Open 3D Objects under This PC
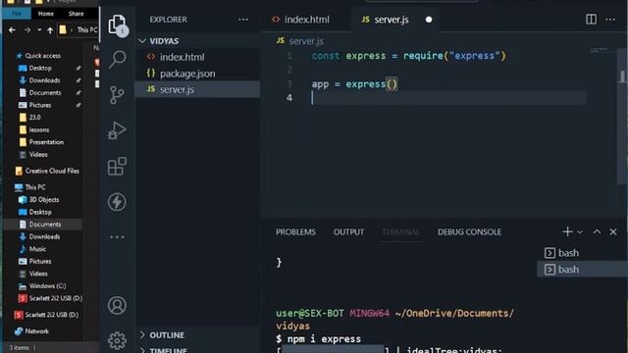The width and height of the screenshot is (628, 353). click(x=43, y=200)
